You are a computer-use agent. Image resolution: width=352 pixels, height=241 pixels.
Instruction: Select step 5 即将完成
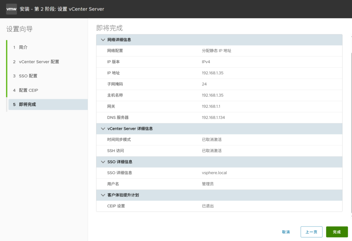point(48,105)
